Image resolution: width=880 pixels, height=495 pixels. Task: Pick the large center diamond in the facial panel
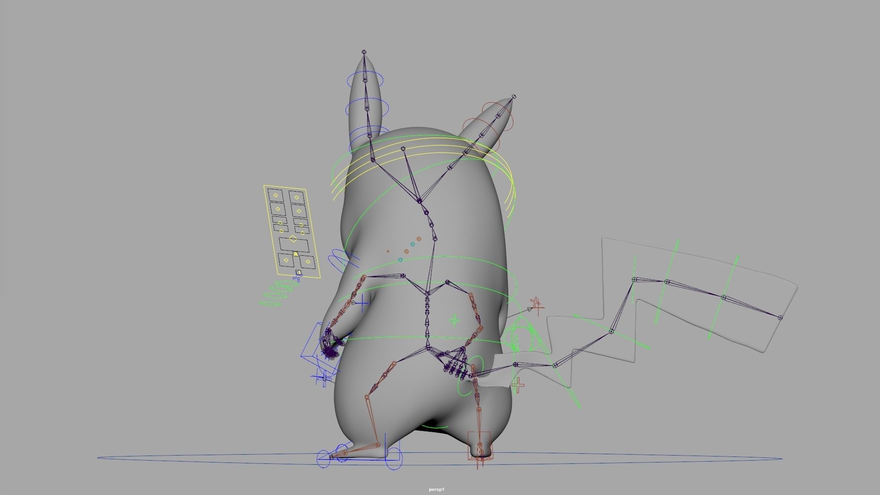293,238
